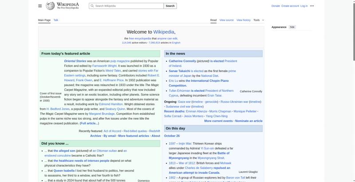Viewport: 355px width, 182px height.
Task: Open the hamburger main menu icon
Action: [x=40, y=6]
